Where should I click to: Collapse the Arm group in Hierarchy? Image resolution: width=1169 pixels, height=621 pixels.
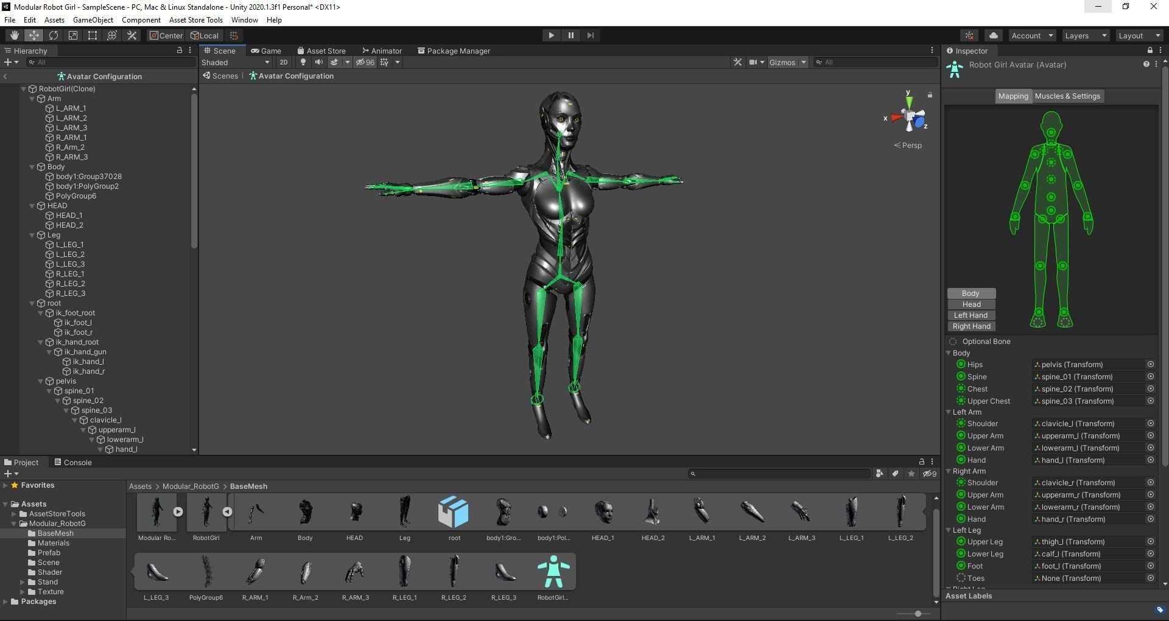[32, 99]
